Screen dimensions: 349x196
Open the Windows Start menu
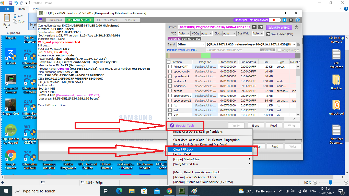pyautogui.click(x=6, y=191)
